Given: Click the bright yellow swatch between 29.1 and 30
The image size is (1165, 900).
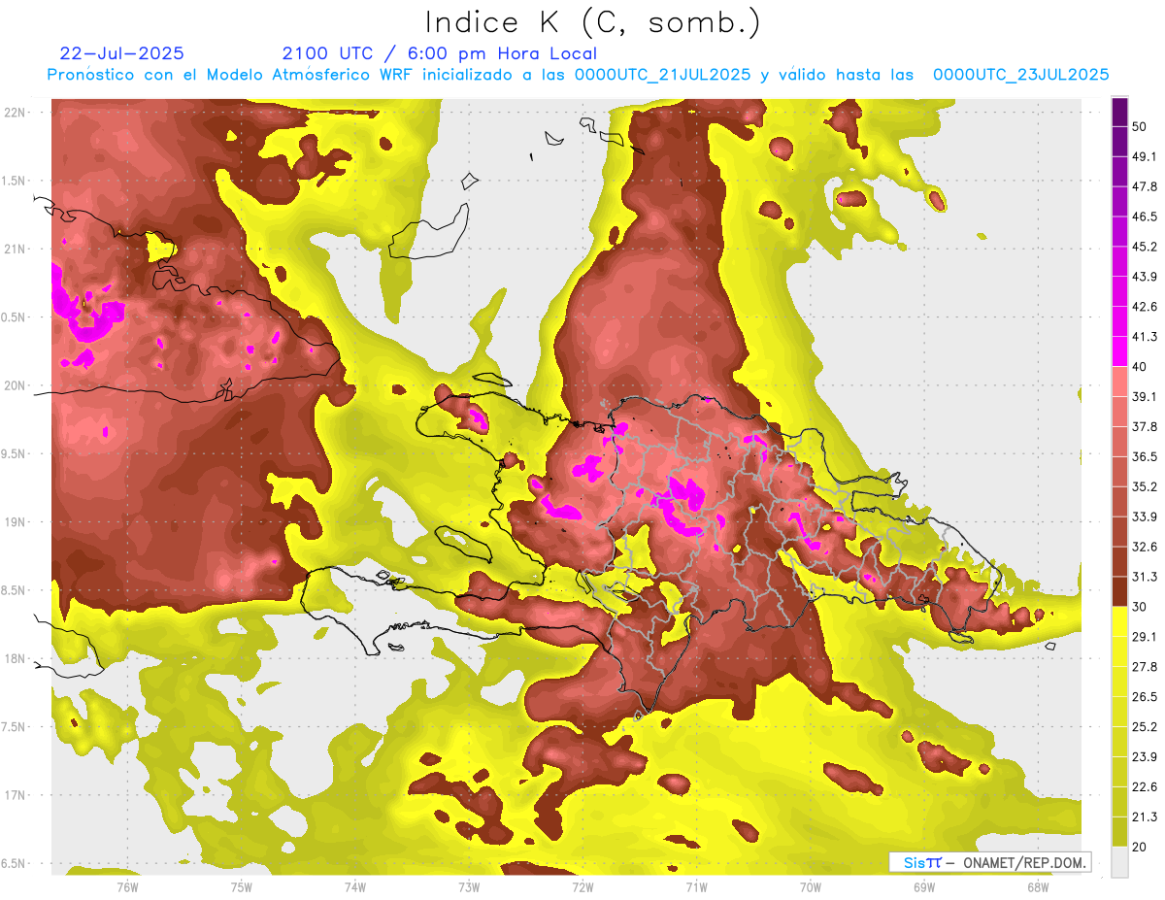Looking at the screenshot, I should coord(1120,621).
